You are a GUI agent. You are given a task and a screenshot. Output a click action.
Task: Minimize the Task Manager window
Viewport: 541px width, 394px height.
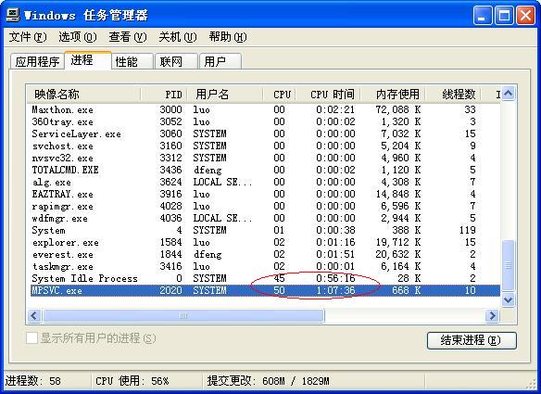[x=483, y=16]
